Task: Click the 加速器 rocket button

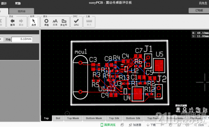Action: (135, 125)
